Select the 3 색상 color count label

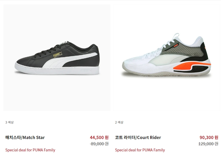point(10,122)
